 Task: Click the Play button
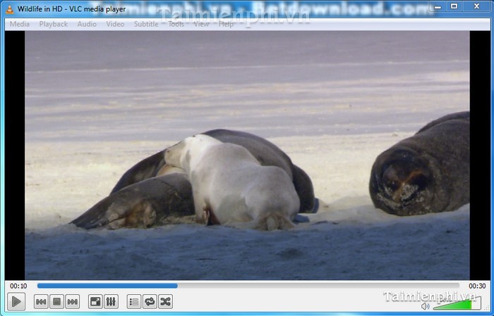16,301
